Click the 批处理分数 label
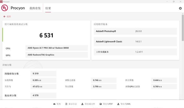The height and width of the screenshot is (108, 184). point(10,95)
